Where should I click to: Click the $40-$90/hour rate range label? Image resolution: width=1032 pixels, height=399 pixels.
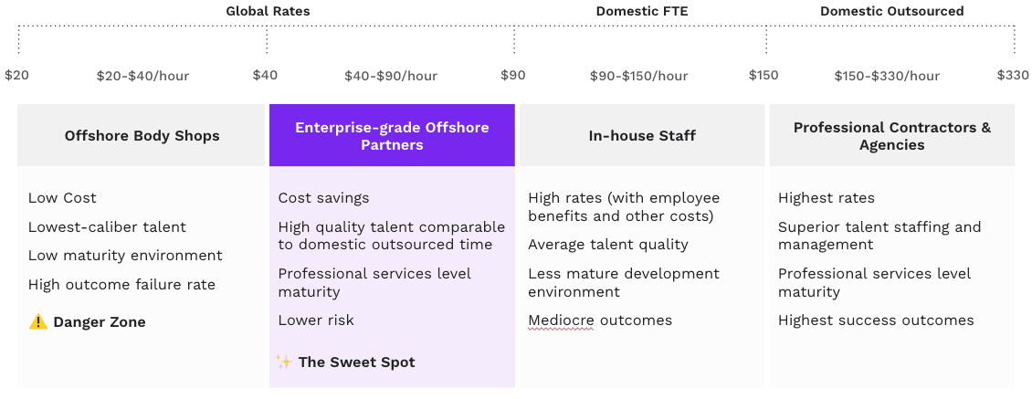[x=391, y=76]
